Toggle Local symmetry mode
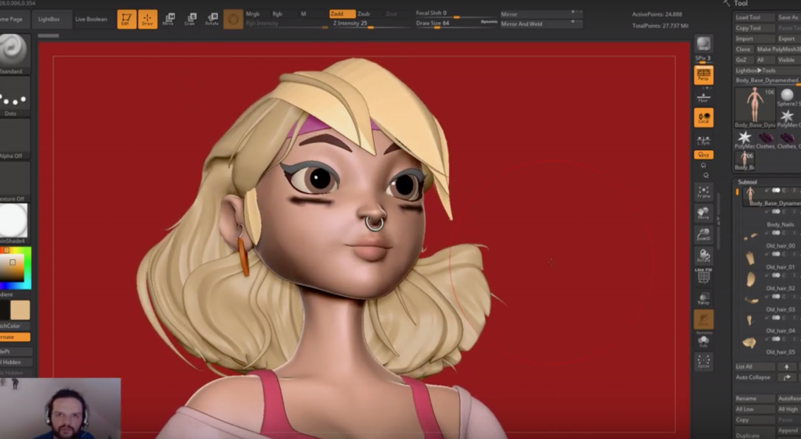This screenshot has width=801, height=439. (703, 118)
